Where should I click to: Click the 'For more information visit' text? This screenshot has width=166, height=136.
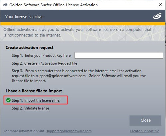[24, 131]
